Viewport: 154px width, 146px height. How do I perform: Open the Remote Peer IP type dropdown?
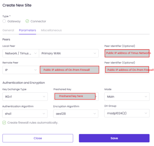pos(21,70)
